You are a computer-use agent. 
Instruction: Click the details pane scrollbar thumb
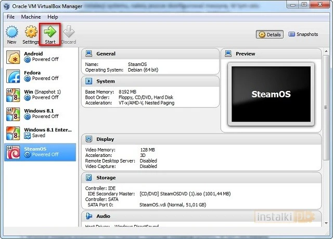(x=326, y=108)
